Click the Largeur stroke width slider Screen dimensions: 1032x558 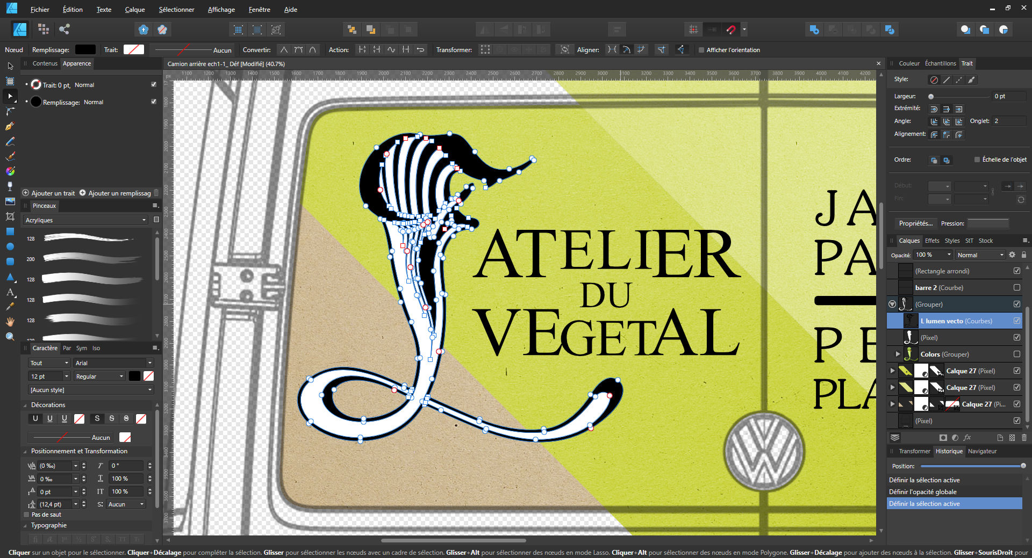tap(959, 97)
